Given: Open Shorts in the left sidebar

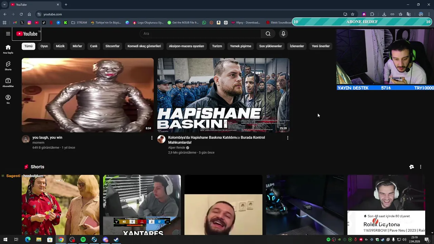Looking at the screenshot, I should (x=8, y=66).
